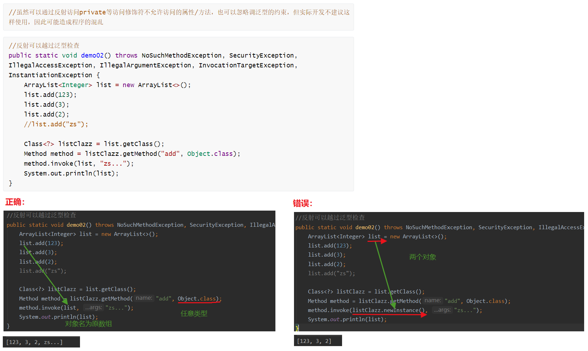Click the green "对象名为原数组" annotation

(x=88, y=324)
